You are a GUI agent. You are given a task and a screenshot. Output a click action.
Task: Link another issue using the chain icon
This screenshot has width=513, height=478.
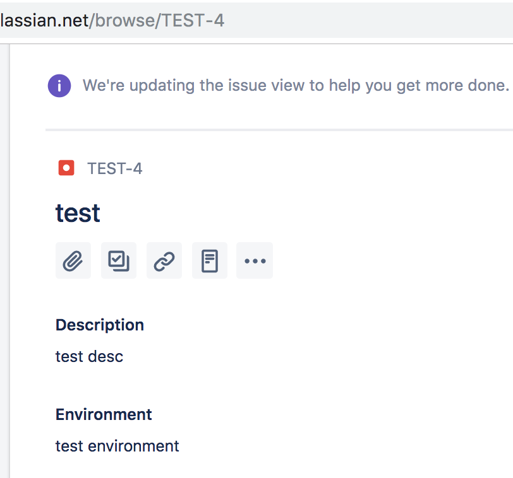point(164,260)
